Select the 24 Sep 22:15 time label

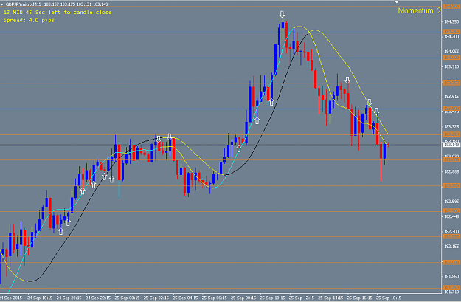click(98, 298)
